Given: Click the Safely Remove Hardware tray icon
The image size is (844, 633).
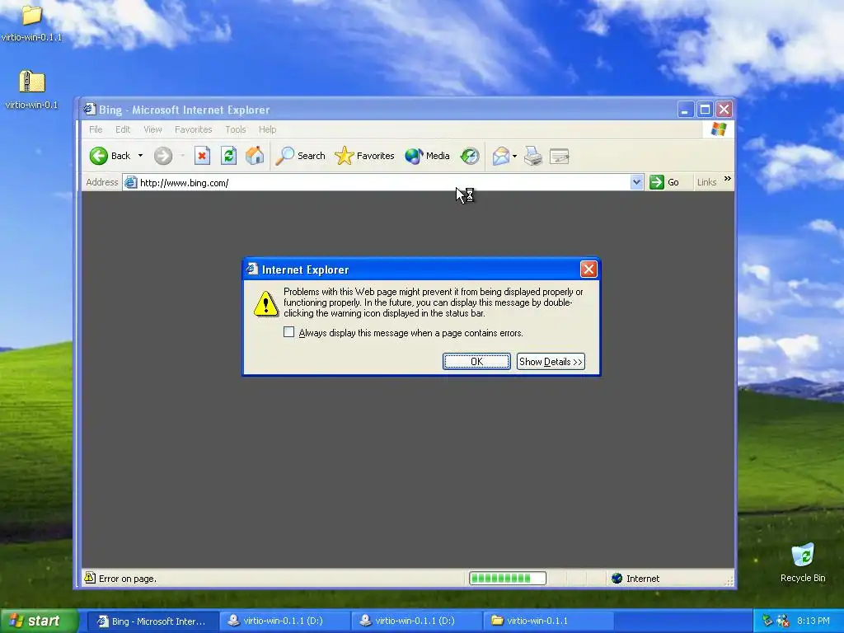Looking at the screenshot, I should [x=767, y=621].
